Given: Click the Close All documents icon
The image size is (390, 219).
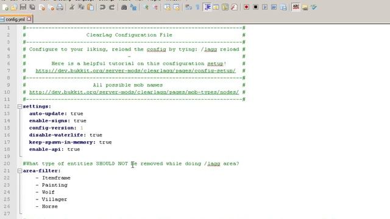Looking at the screenshot, I should pyautogui.click(x=51, y=7).
